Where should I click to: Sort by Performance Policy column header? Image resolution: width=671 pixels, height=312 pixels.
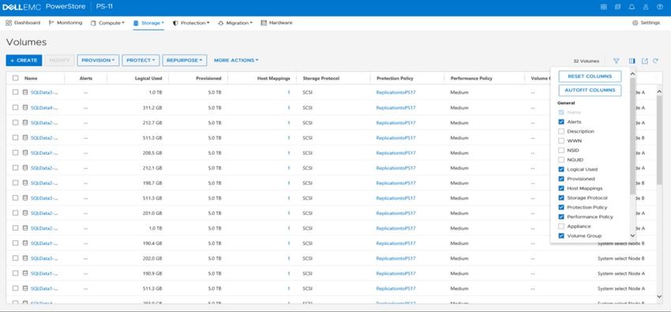[x=471, y=78]
